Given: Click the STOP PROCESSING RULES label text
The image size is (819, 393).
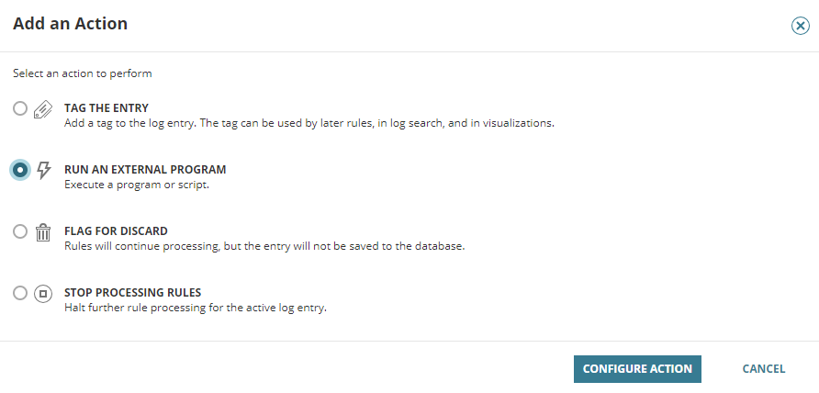Looking at the screenshot, I should (x=132, y=293).
